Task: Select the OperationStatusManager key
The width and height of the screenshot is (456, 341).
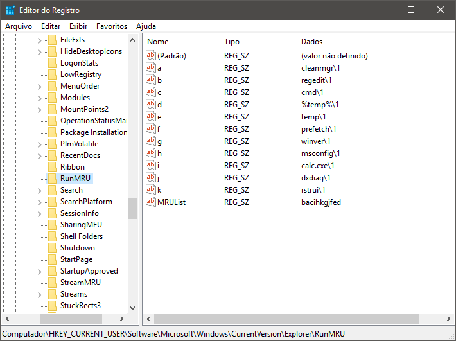Action: (94, 121)
